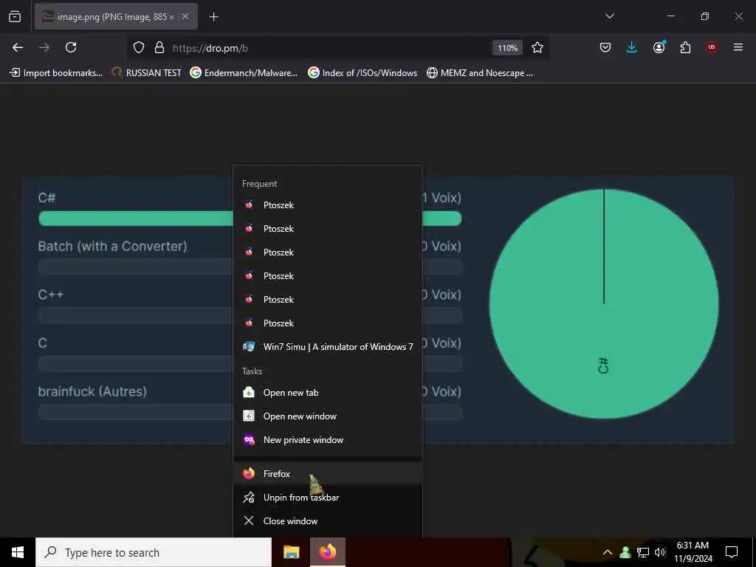Open the volume speaker tray icon
The height and width of the screenshot is (567, 756).
coord(660,552)
